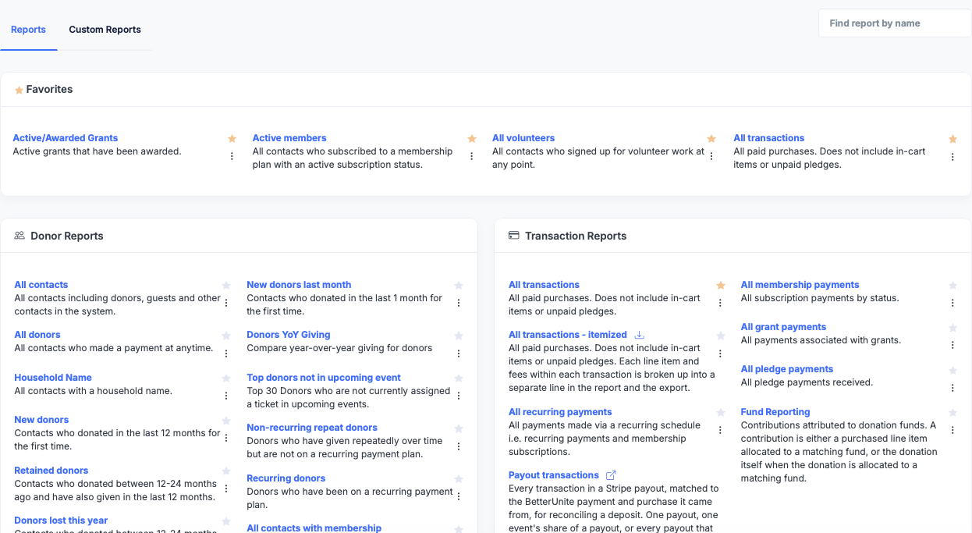Switch to the Reports tab

28,30
